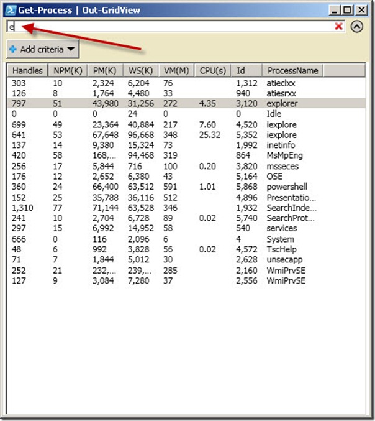375x421 pixels.
Task: Select the atieclxx process row
Action: pos(186,83)
